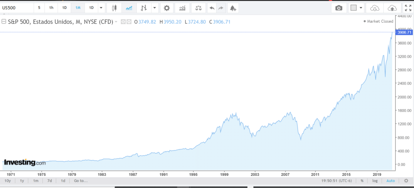Viewport: 414px width, 188px height.
Task: Open chart settings gear in top toolbar
Action: [x=167, y=8]
